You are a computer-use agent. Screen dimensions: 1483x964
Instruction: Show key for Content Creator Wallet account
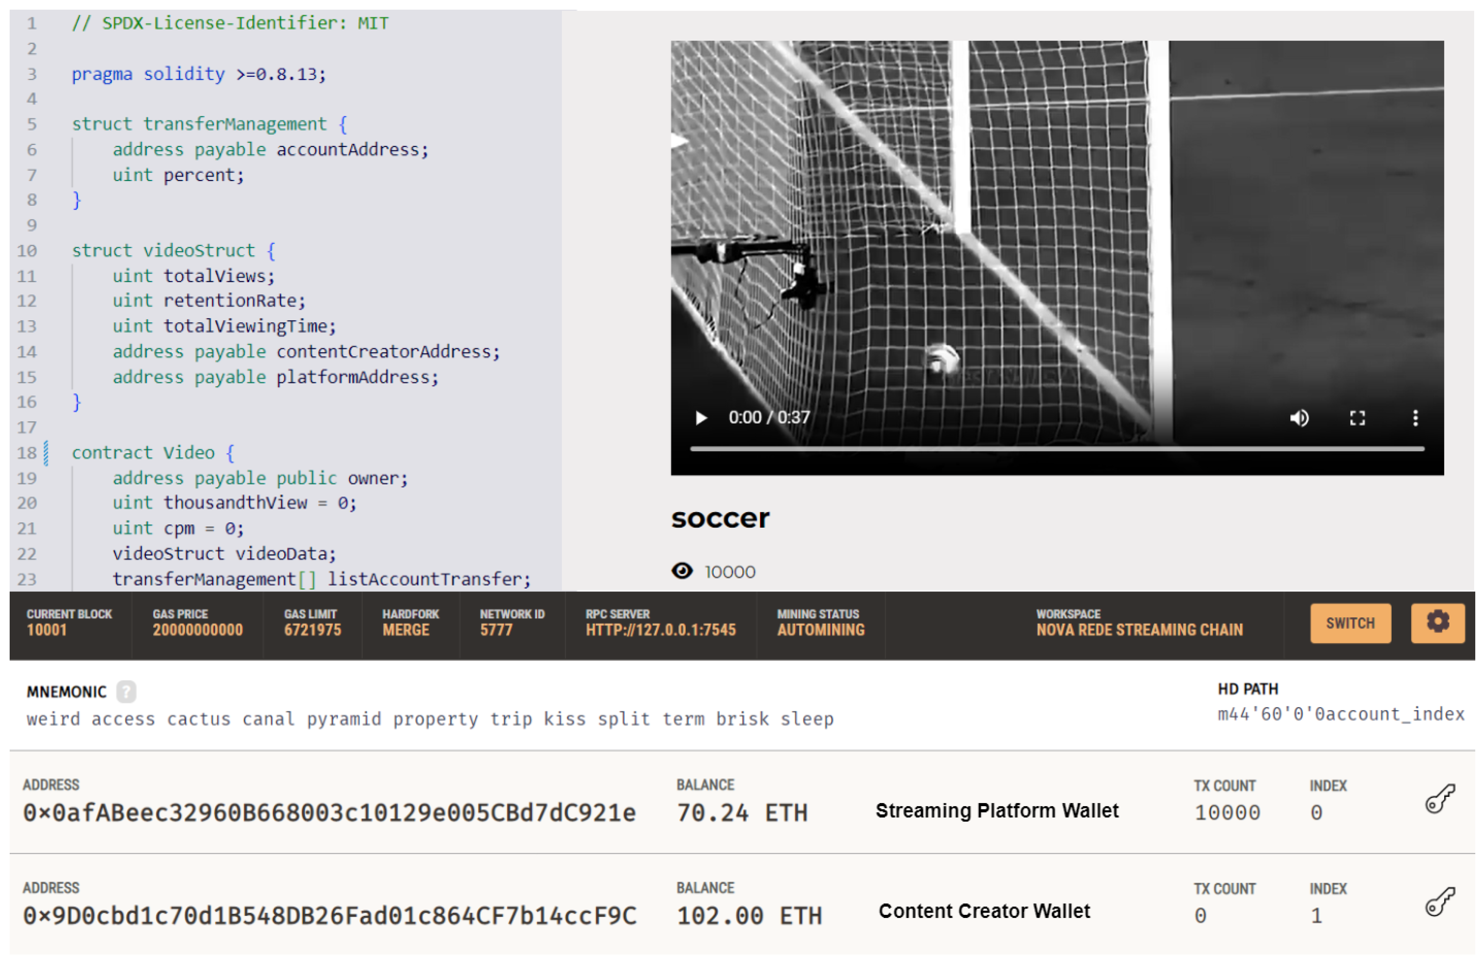1439,902
